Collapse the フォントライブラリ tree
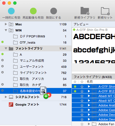 pyautogui.click(x=6, y=48)
